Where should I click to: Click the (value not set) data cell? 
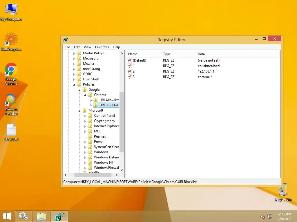coord(209,60)
